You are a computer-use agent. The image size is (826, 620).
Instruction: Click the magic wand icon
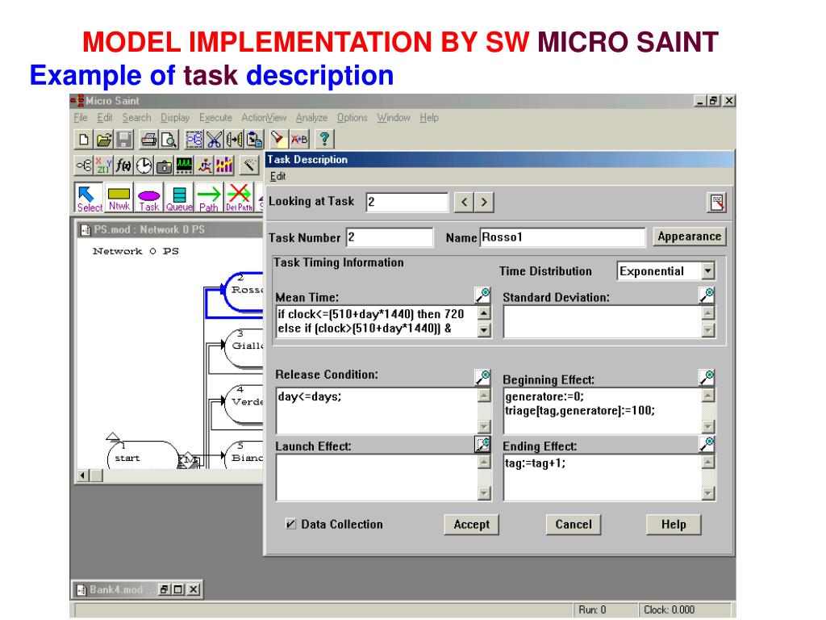click(250, 165)
